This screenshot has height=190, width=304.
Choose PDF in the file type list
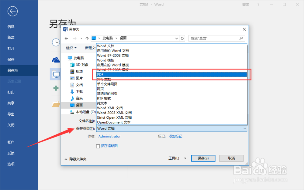171,74
